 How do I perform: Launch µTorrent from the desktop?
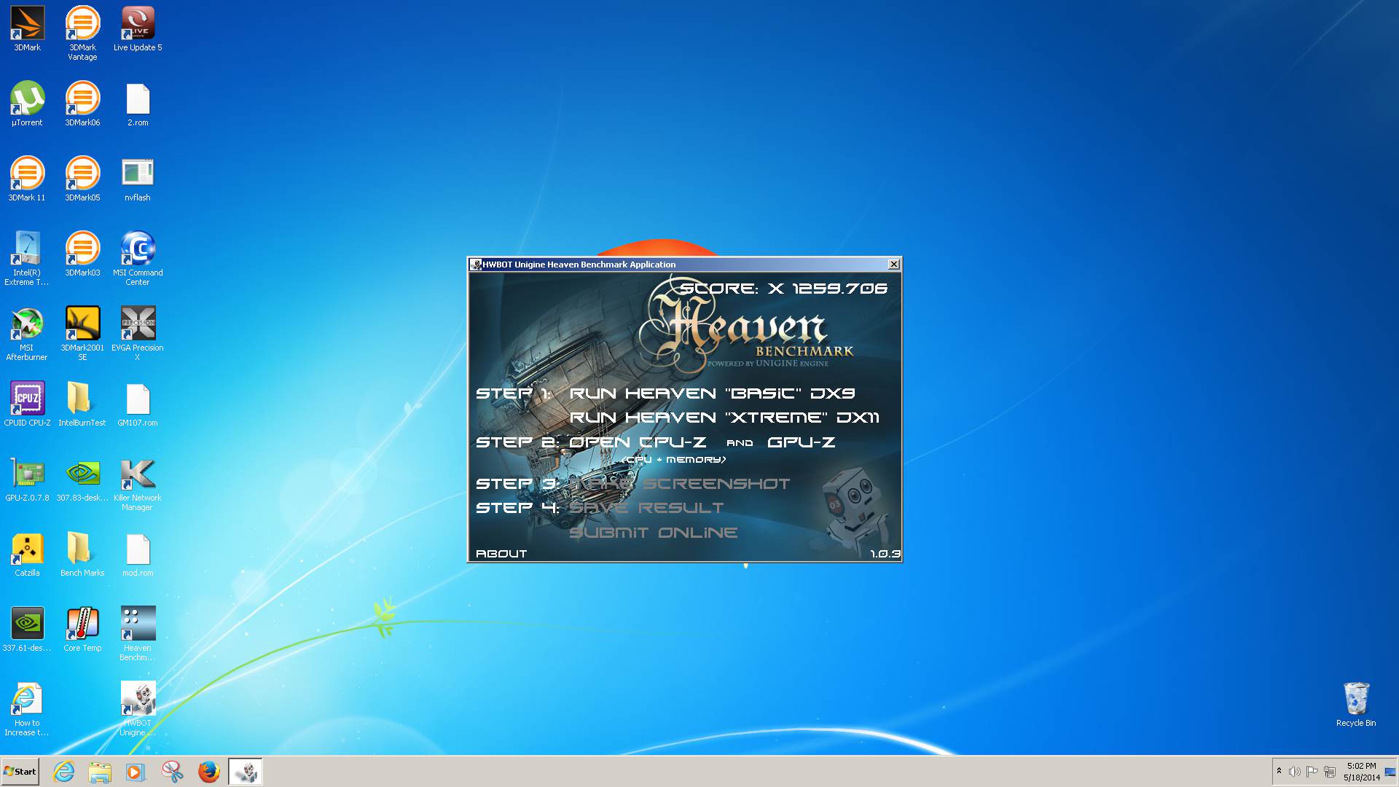pyautogui.click(x=27, y=104)
